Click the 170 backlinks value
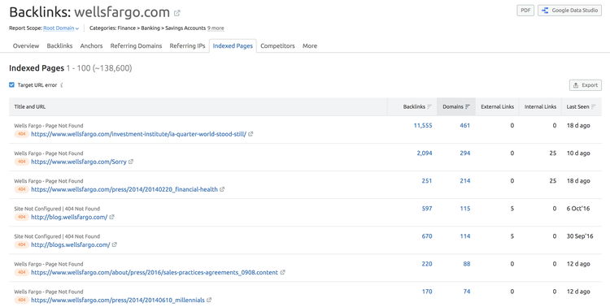This screenshot has width=610, height=307. 427,292
